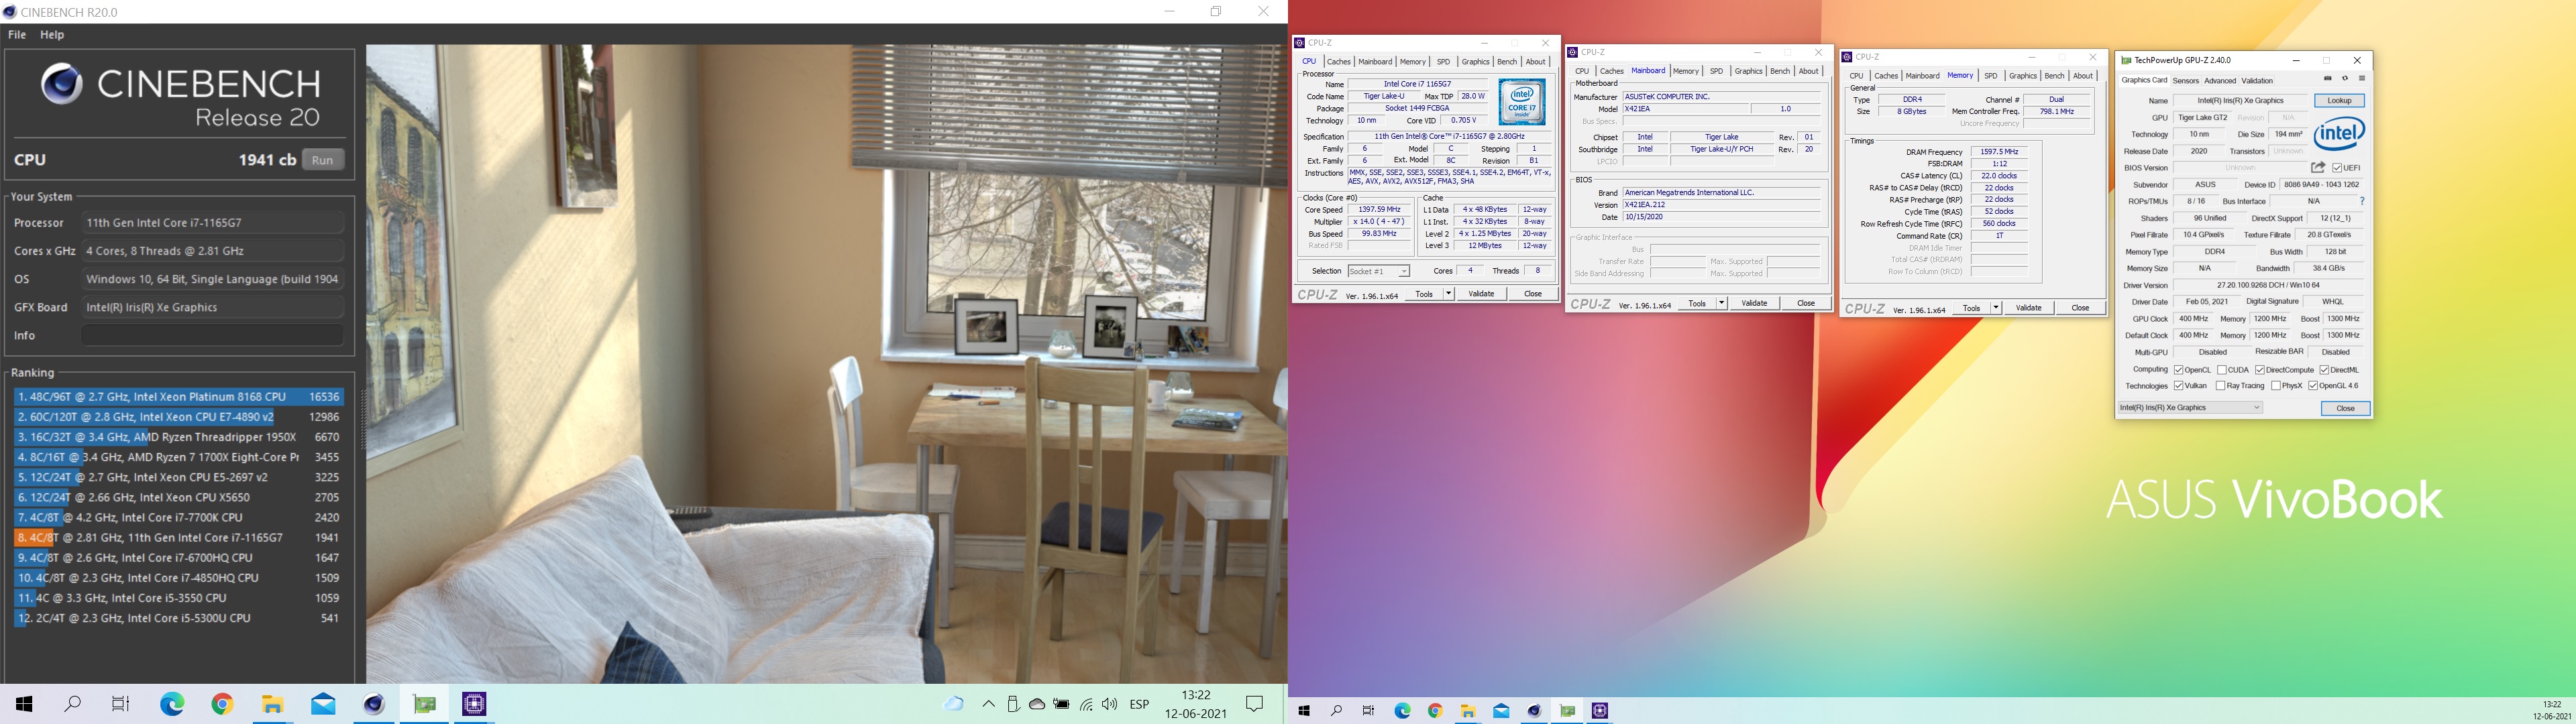Toggle the Ray Tracing checkbox
Image resolution: width=2576 pixels, height=724 pixels.
[x=2221, y=386]
